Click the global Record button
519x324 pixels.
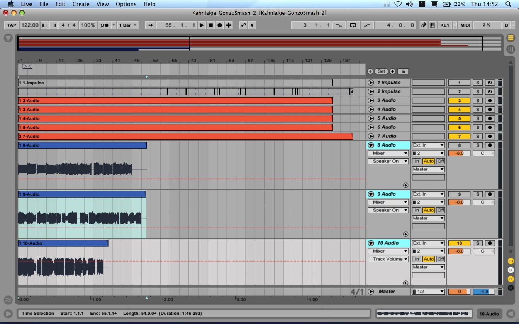click(x=220, y=25)
